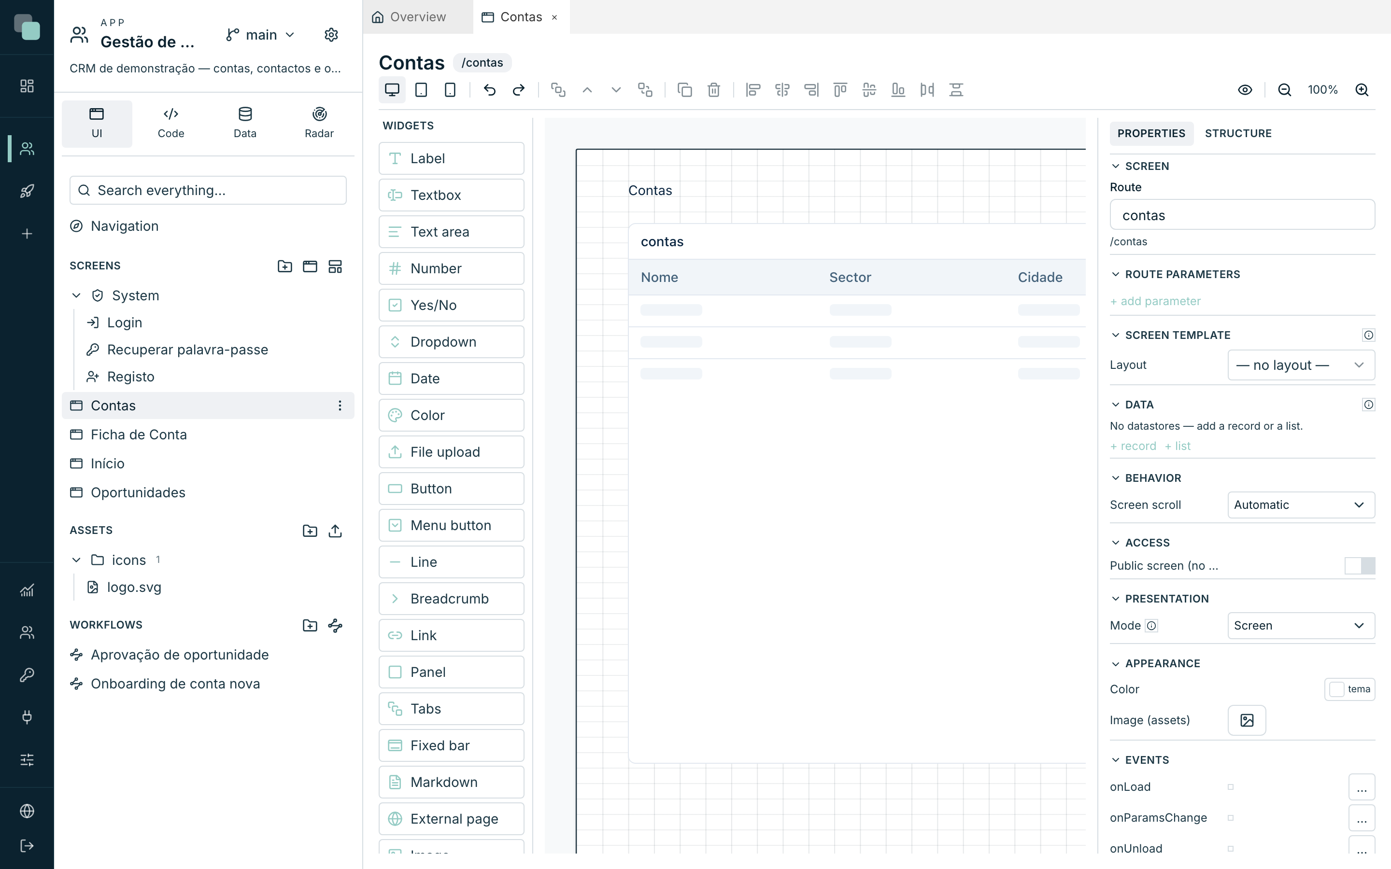The width and height of the screenshot is (1391, 869).
Task: Collapse the ROUTE PARAMETERS section
Action: tap(1116, 274)
